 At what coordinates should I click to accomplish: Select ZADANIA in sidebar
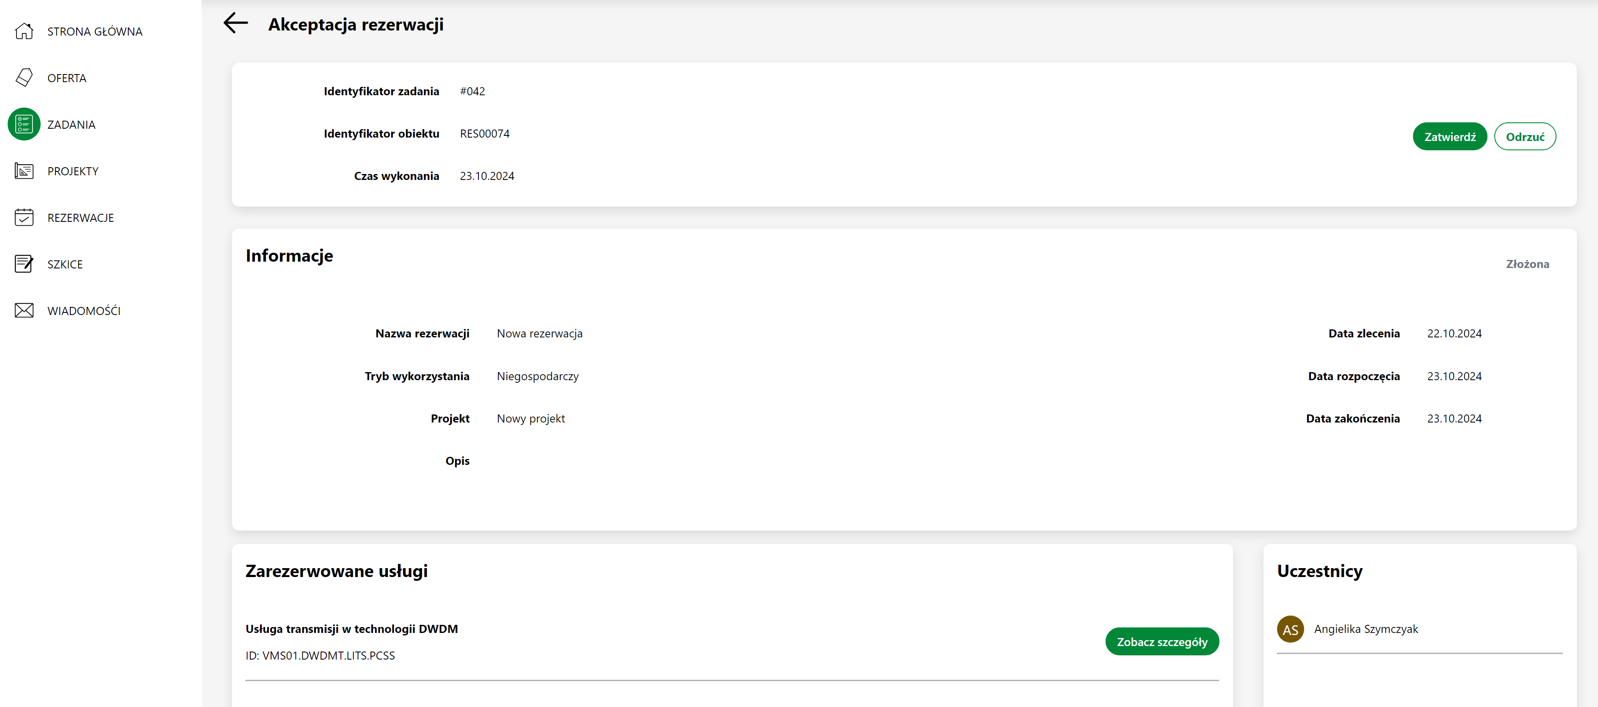[x=71, y=124]
